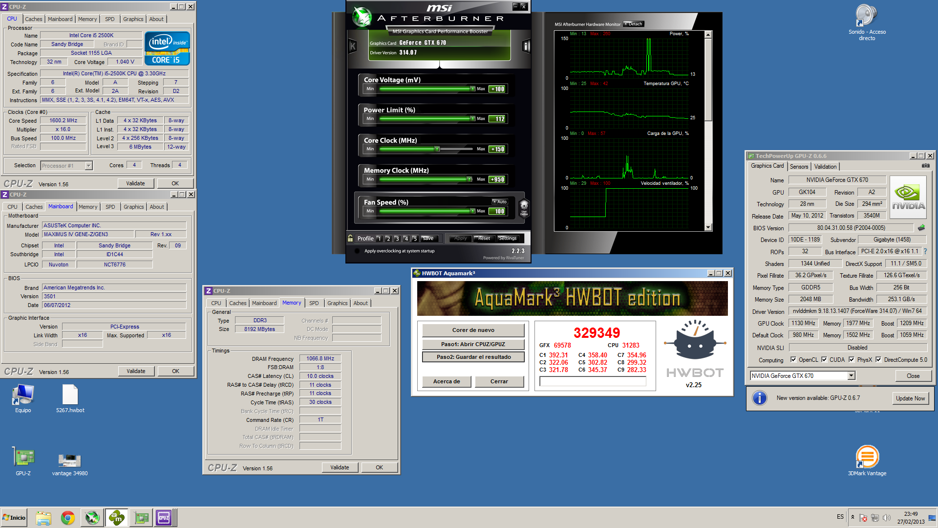Click the Afterburner profile Save button
Screen dimensions: 938x528
428,238
